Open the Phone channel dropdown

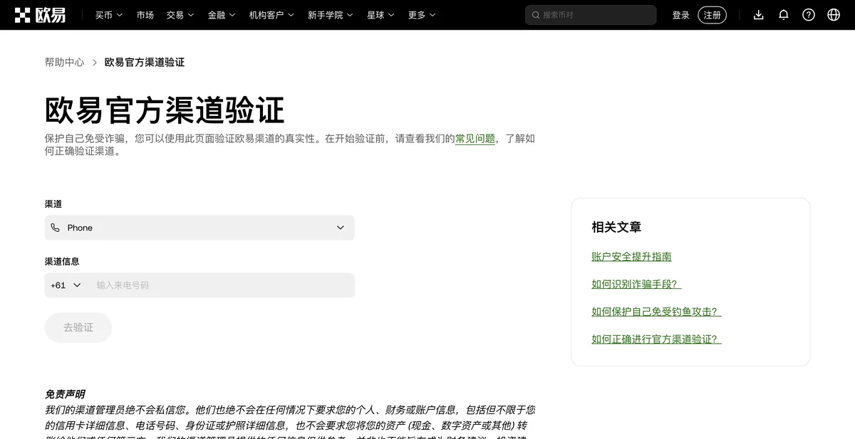[199, 228]
